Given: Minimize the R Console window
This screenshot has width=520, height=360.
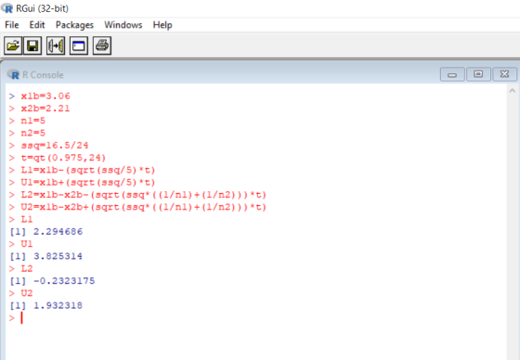Looking at the screenshot, I should [452, 74].
